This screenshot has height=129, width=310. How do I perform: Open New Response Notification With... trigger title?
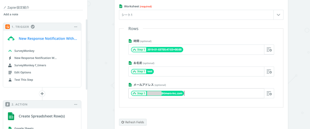click(x=48, y=38)
